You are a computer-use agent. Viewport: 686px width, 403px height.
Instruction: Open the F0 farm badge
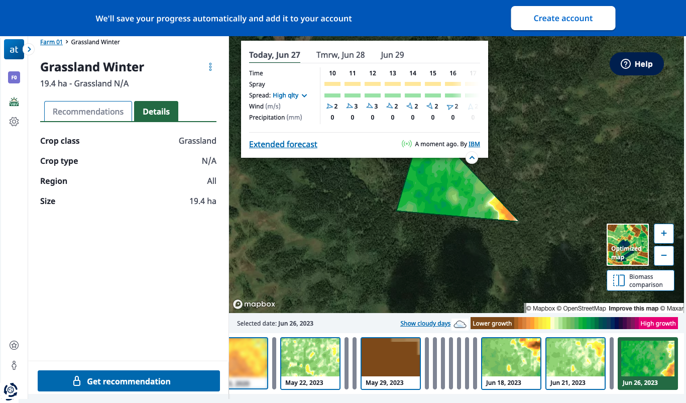click(14, 78)
